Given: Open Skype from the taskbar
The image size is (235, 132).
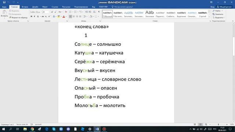Looking at the screenshot, I should pyautogui.click(x=54, y=129).
